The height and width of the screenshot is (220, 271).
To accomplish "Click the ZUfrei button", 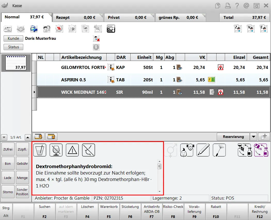I will click(8, 149).
